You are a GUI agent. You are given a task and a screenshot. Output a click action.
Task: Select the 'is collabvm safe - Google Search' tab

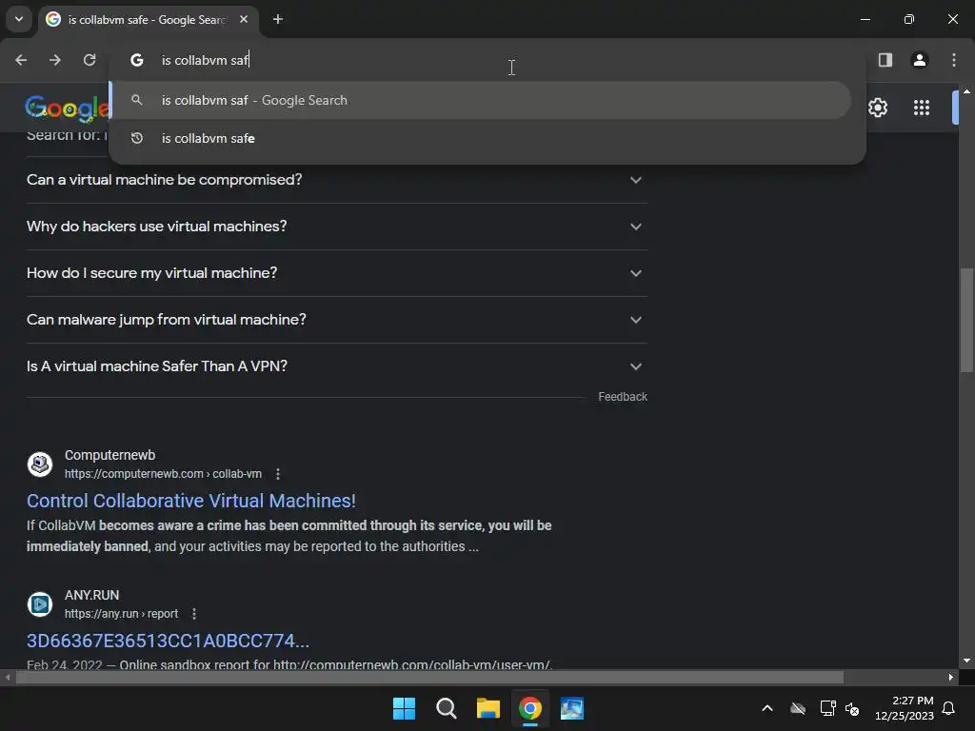pyautogui.click(x=146, y=20)
